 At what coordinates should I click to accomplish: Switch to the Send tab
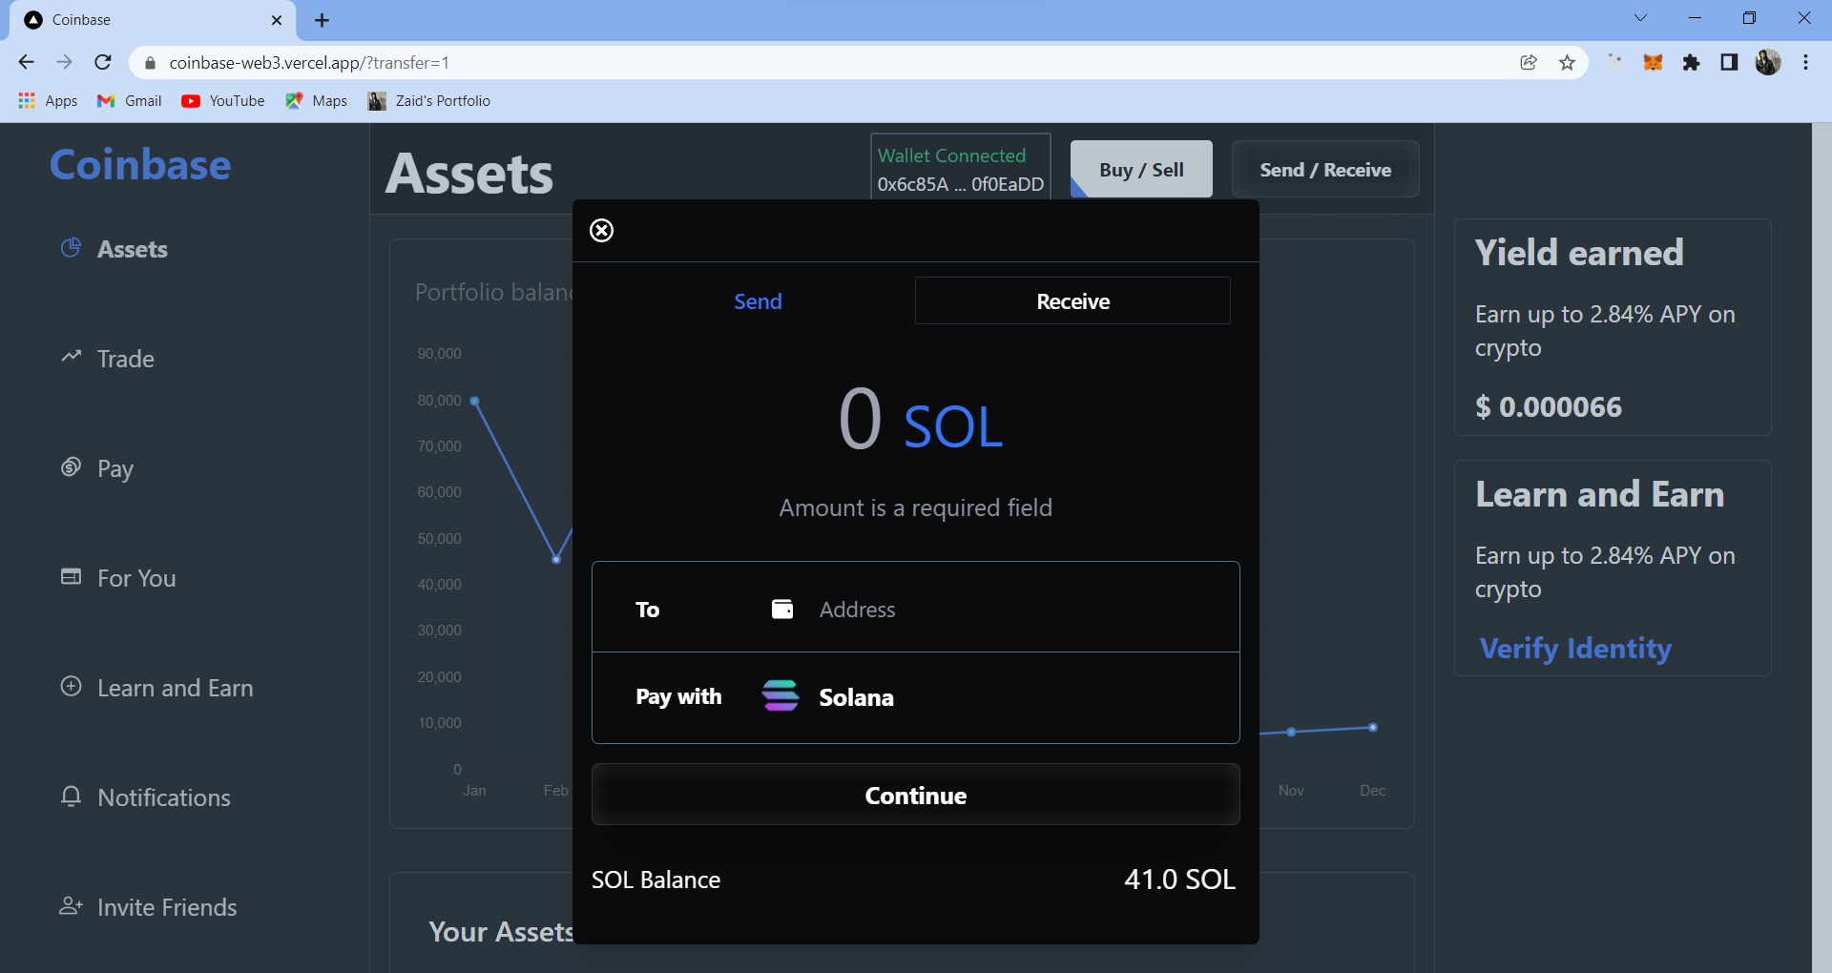point(758,301)
